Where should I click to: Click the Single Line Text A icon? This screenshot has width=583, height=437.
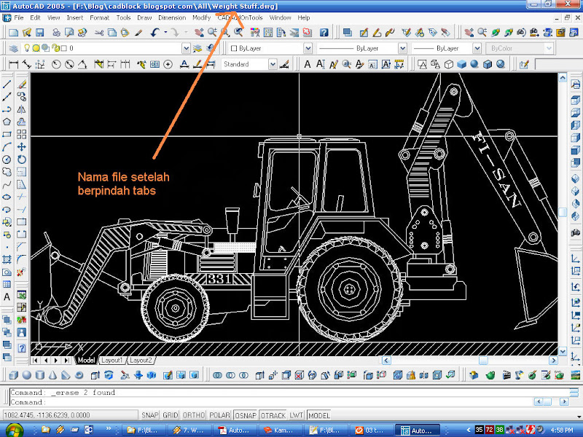[x=321, y=64]
